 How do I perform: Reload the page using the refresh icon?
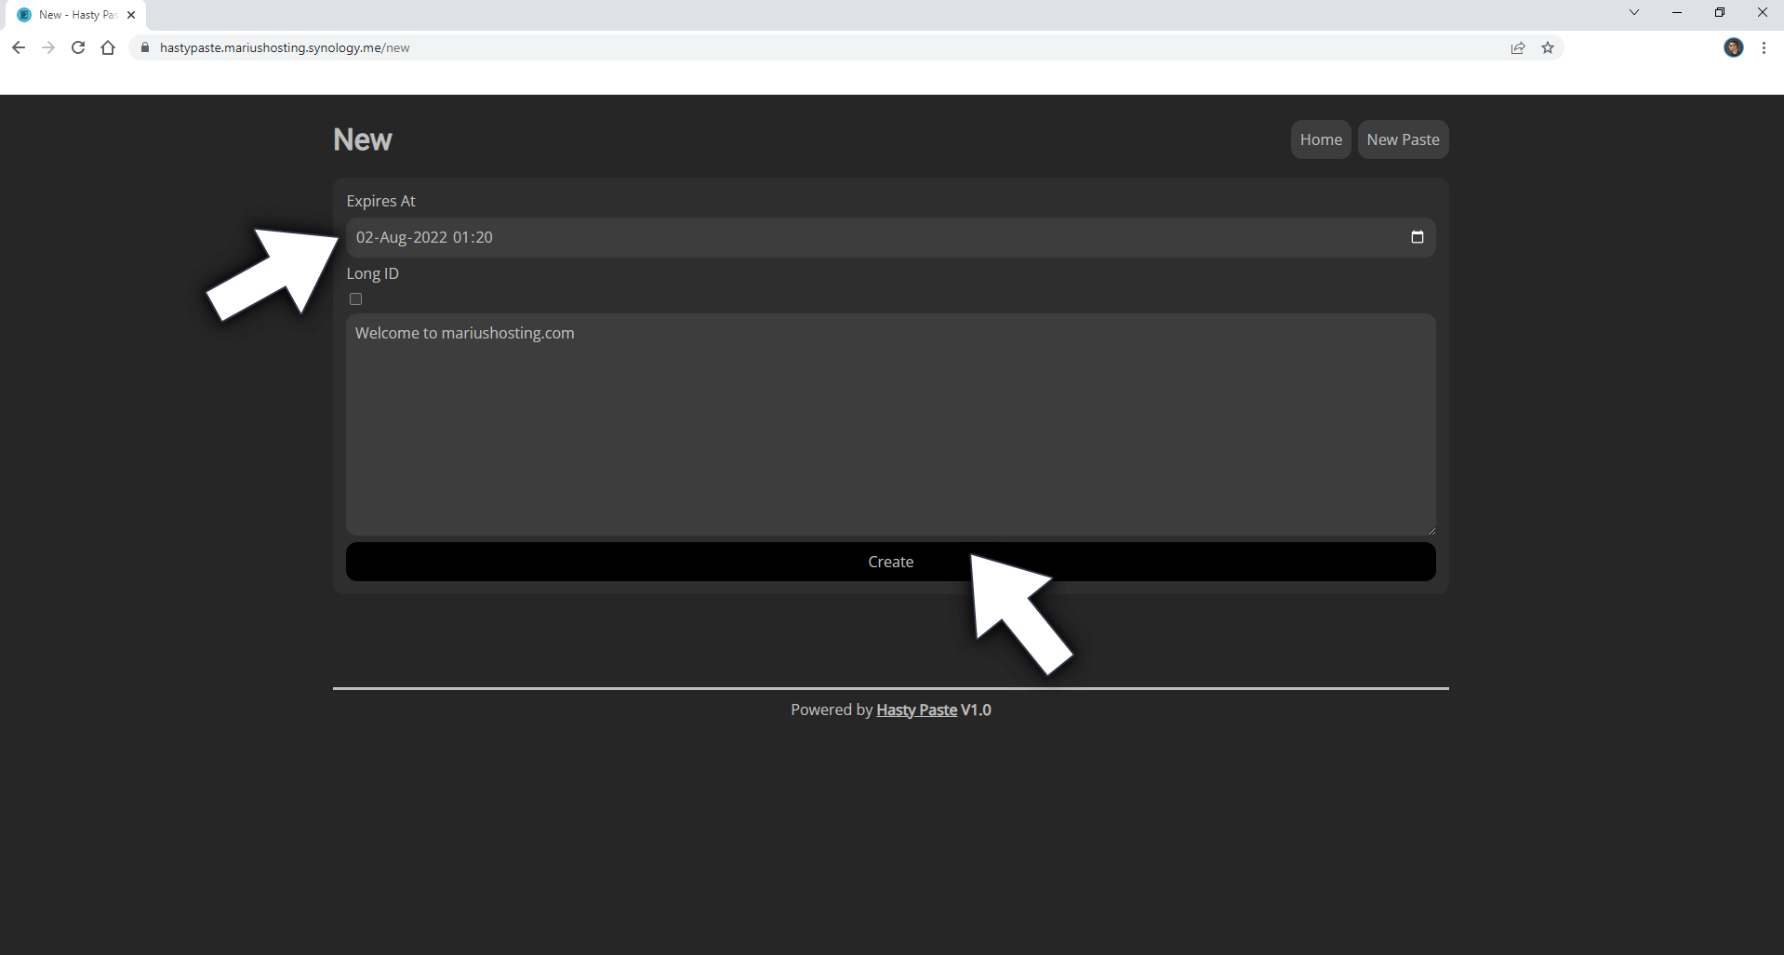point(78,47)
